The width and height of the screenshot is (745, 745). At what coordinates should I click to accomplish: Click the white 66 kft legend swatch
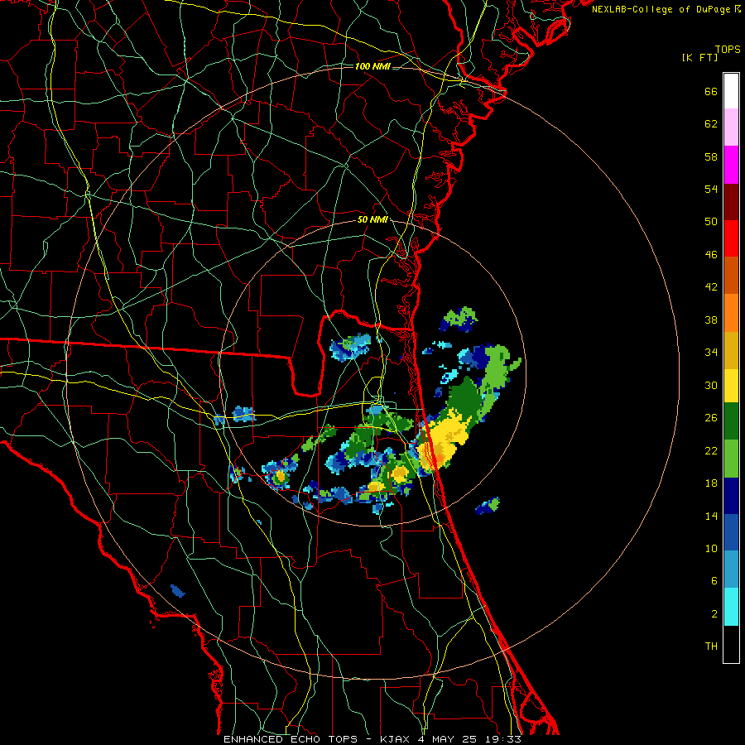click(731, 91)
